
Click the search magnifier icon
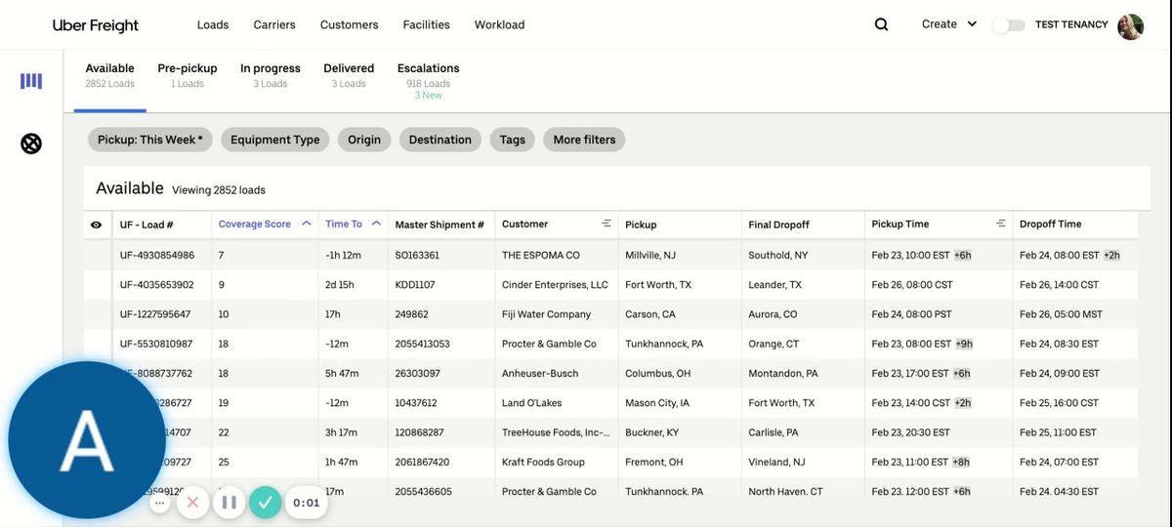click(x=881, y=24)
